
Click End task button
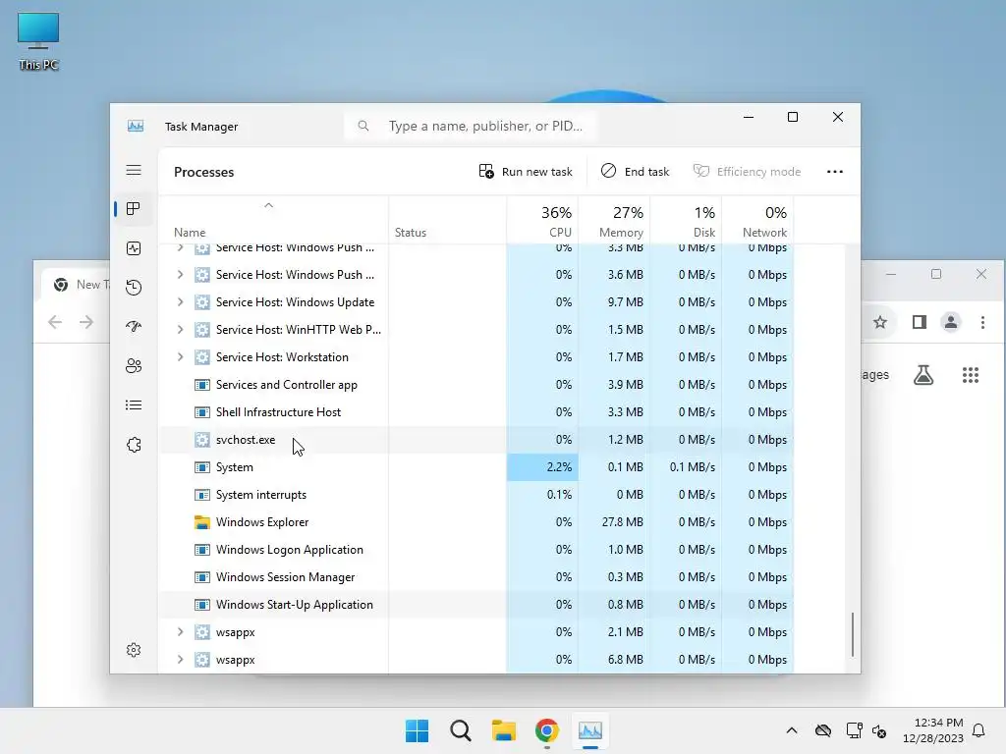click(636, 172)
